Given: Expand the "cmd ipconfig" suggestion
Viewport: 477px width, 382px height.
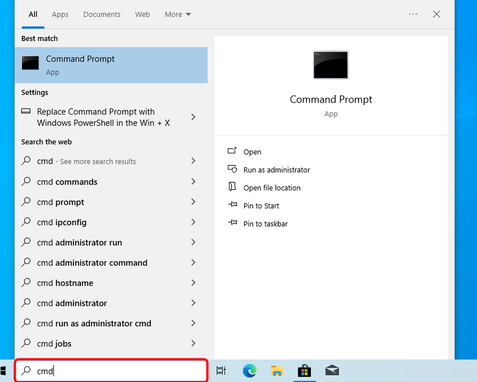Looking at the screenshot, I should click(194, 222).
